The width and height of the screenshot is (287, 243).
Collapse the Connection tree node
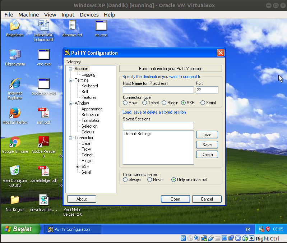(70, 138)
